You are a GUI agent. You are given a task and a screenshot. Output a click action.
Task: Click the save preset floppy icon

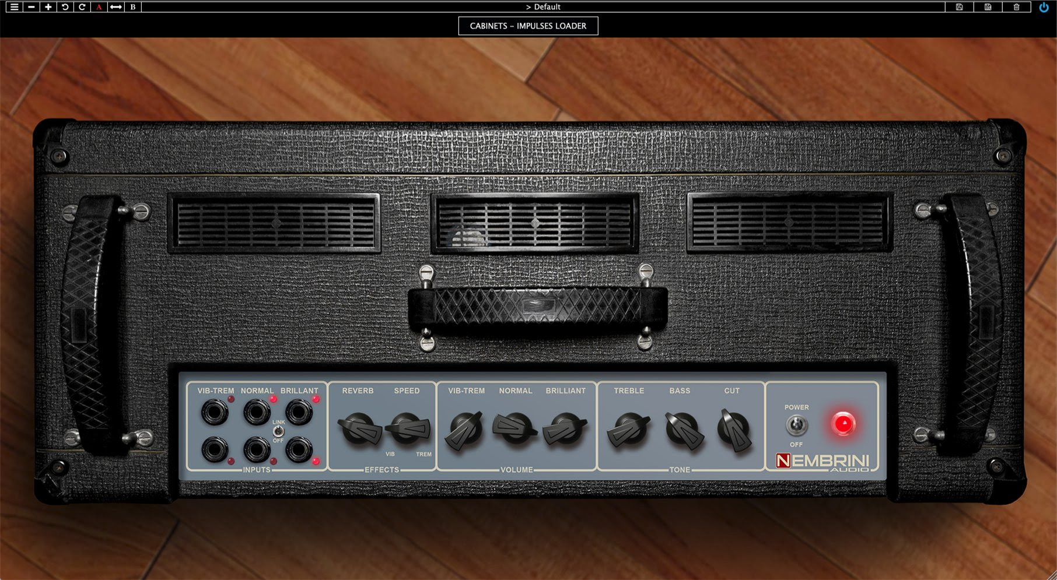959,7
